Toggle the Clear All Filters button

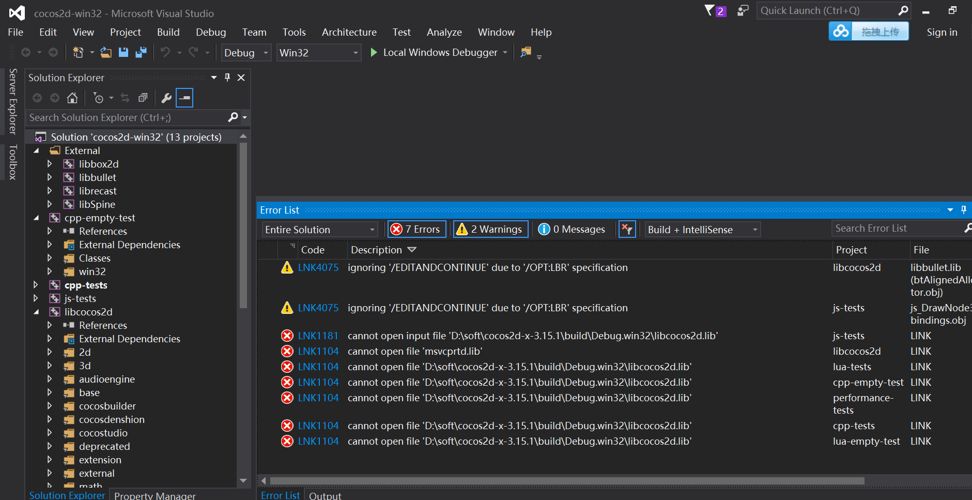[627, 229]
